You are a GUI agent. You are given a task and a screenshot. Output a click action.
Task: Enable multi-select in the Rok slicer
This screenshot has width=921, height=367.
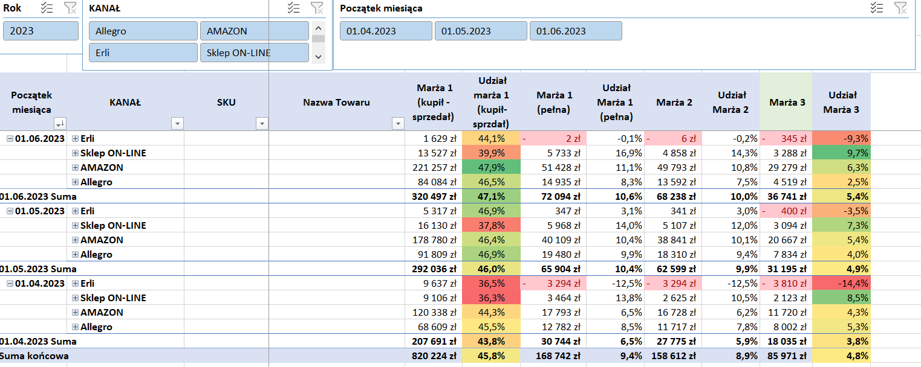pos(47,8)
